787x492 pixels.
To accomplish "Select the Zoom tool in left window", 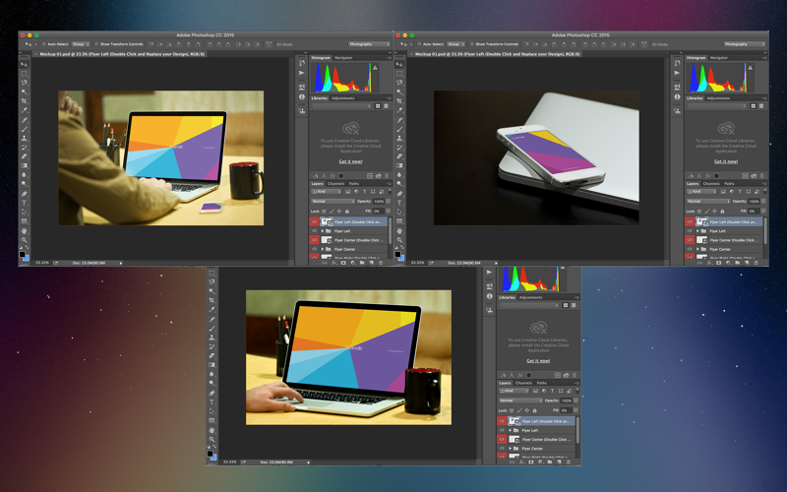I will tap(24, 240).
